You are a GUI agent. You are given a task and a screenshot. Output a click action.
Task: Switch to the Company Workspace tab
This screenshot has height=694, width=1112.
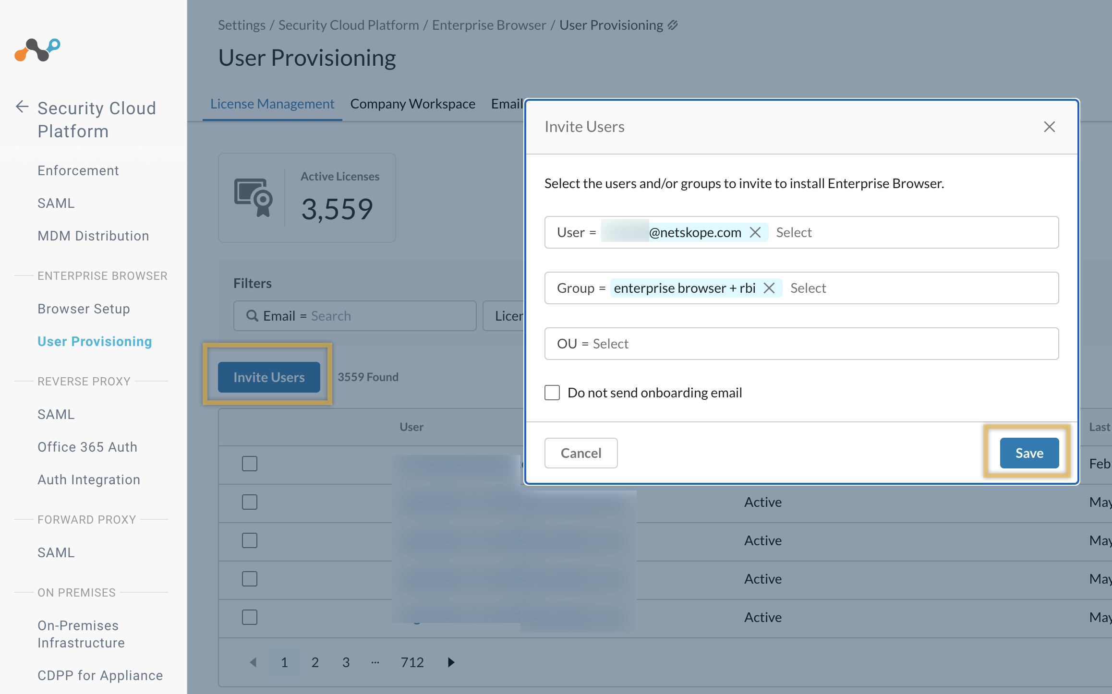(412, 103)
